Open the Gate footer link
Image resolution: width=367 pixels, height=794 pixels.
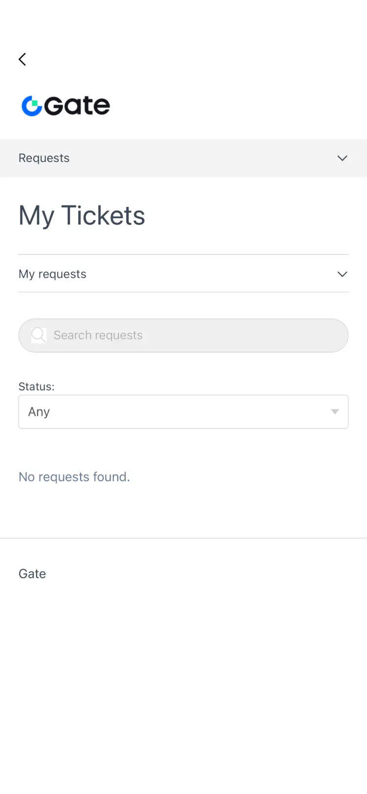coord(32,574)
